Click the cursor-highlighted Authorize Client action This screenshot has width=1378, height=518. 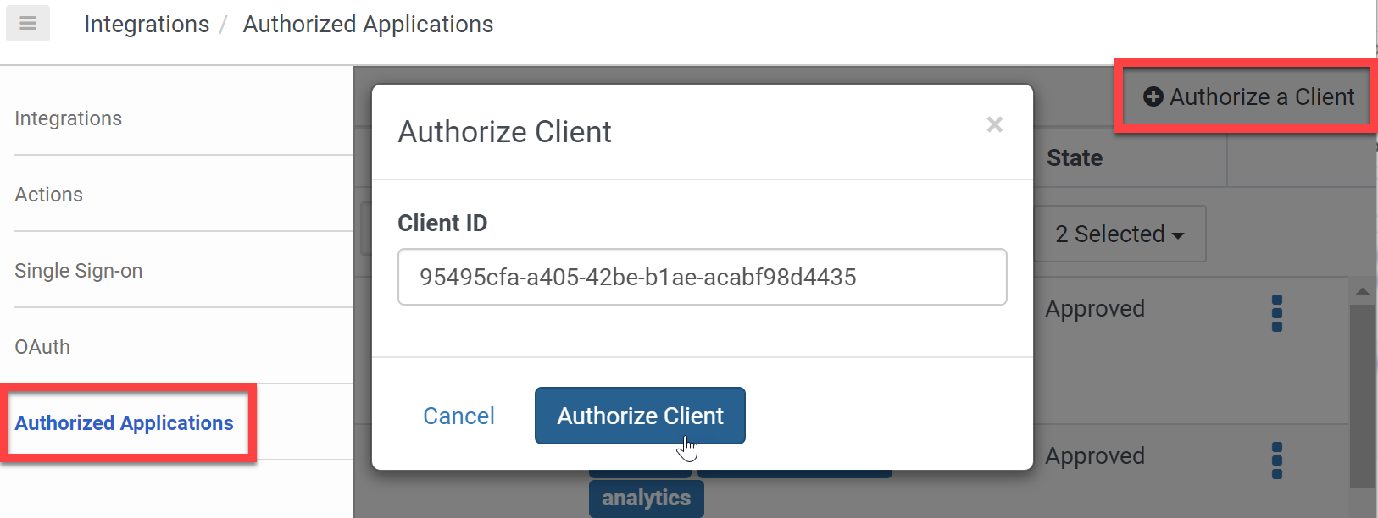[x=640, y=416]
